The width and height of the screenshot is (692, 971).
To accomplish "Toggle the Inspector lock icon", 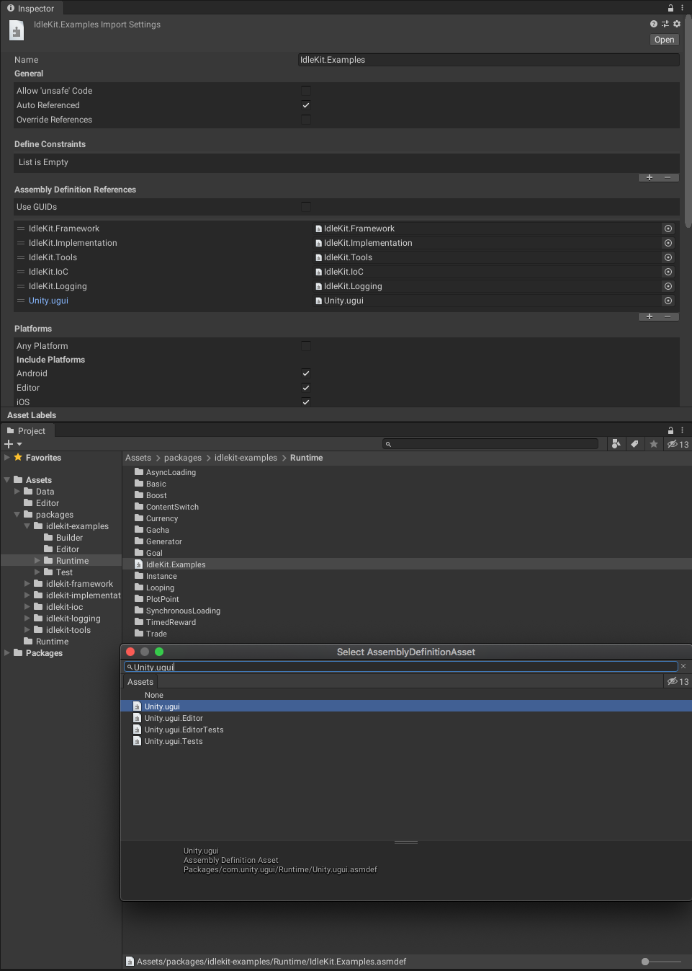I will (671, 8).
